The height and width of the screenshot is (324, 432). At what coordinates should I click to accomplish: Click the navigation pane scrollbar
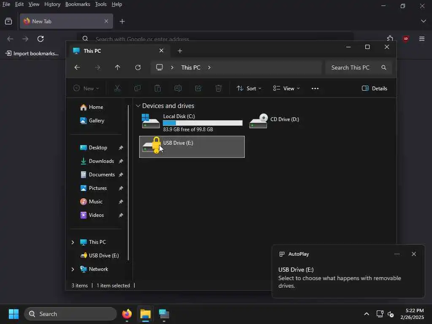pos(128,182)
